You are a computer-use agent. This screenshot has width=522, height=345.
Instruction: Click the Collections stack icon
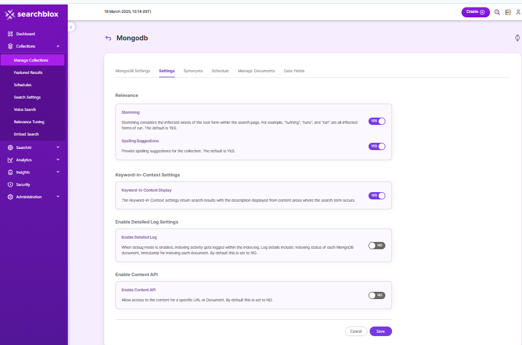[10, 46]
